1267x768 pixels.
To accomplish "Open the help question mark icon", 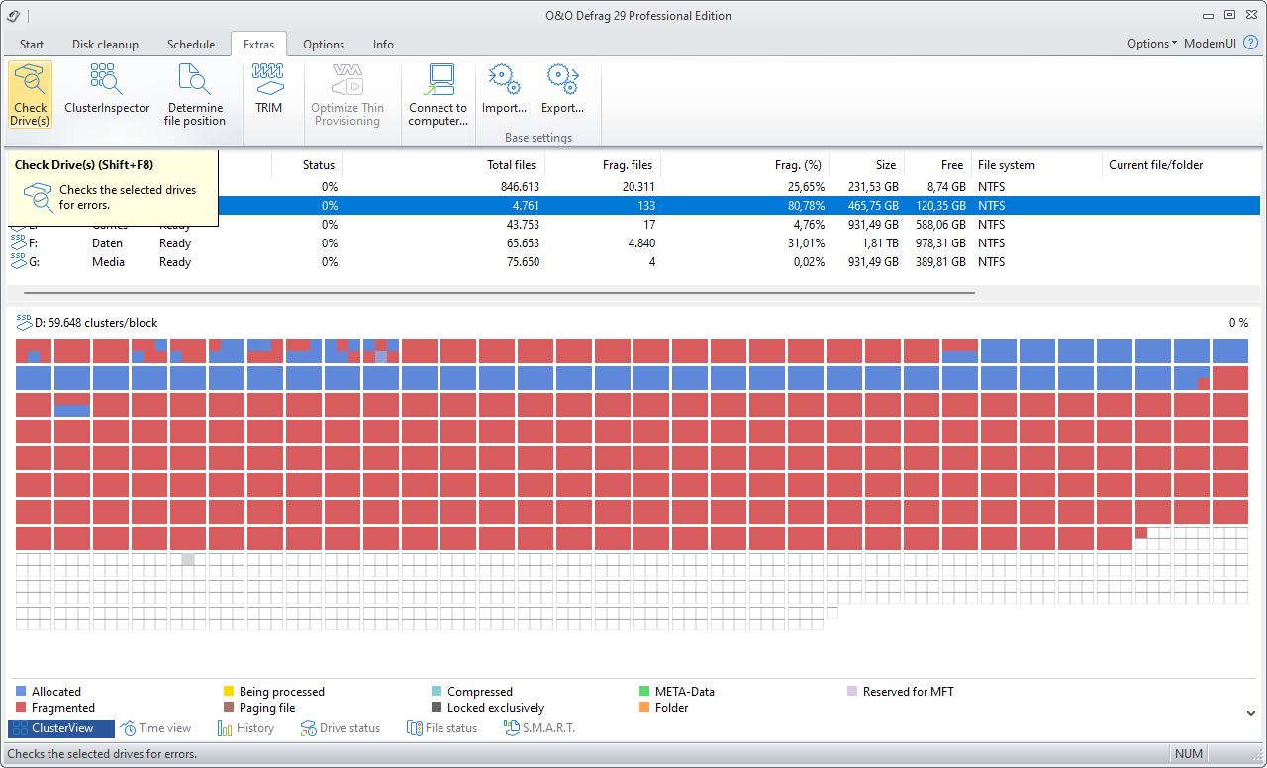I will (x=1250, y=43).
